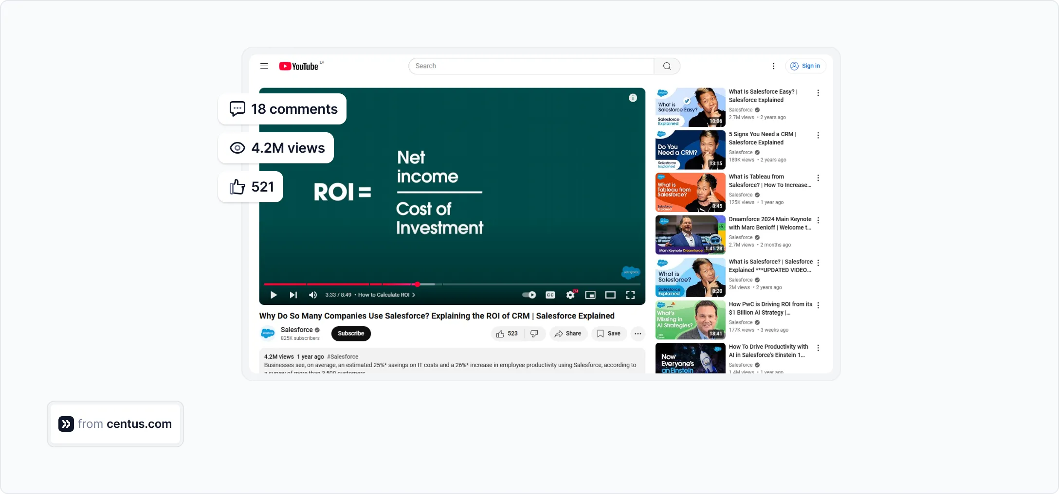Click the Sign in button
Image resolution: width=1059 pixels, height=494 pixels.
pyautogui.click(x=806, y=66)
